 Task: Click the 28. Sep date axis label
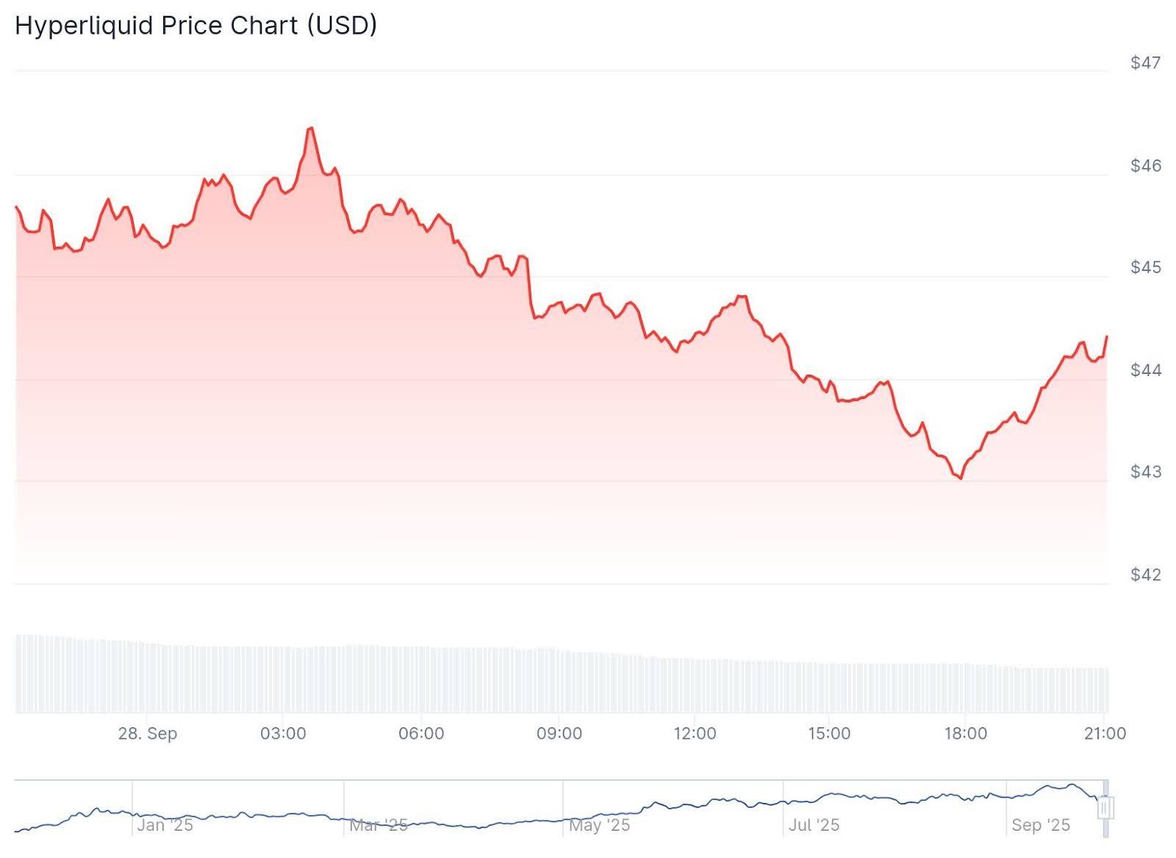pos(148,733)
